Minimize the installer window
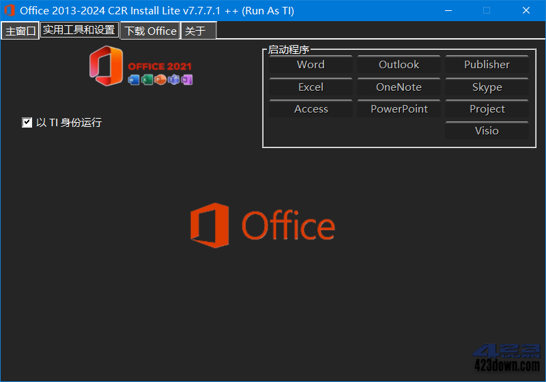Viewport: 546px width, 382px height. [448, 10]
